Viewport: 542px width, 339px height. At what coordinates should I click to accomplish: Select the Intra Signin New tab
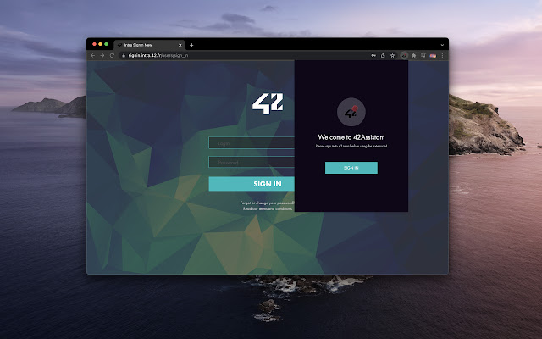(149, 45)
